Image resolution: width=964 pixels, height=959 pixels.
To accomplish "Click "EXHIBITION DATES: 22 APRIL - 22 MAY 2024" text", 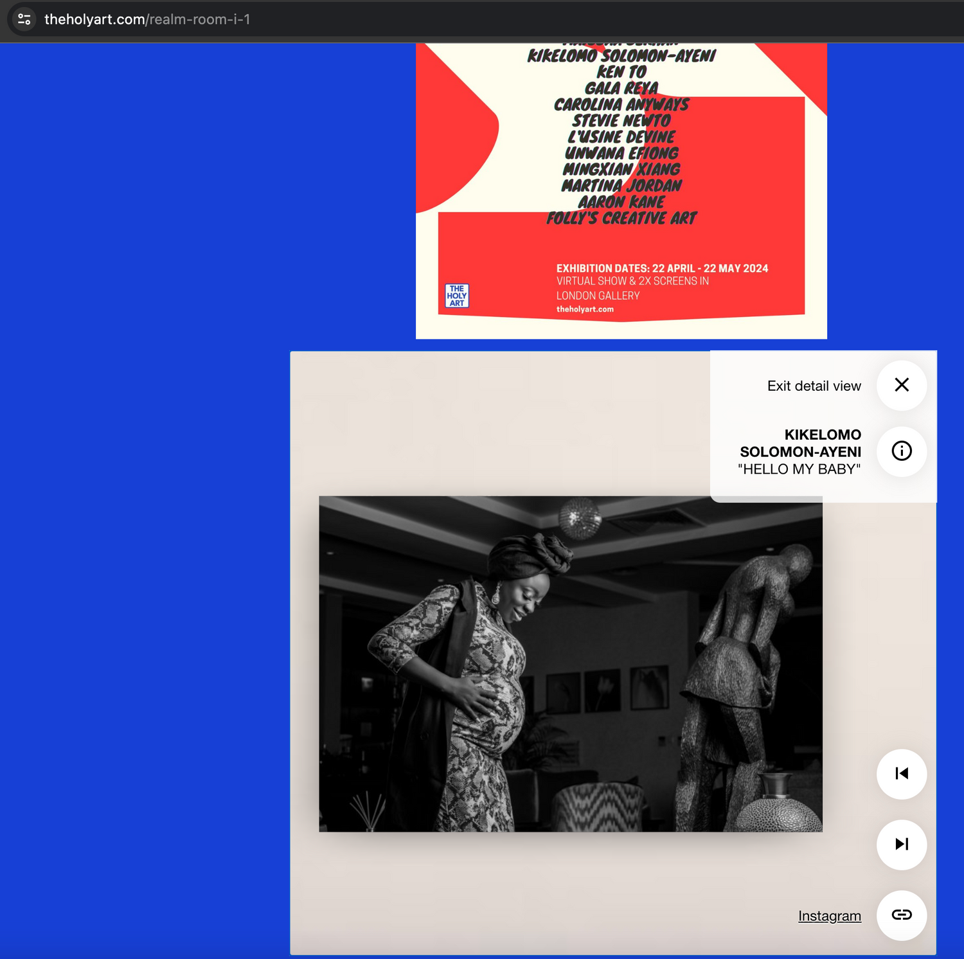I will 662,269.
